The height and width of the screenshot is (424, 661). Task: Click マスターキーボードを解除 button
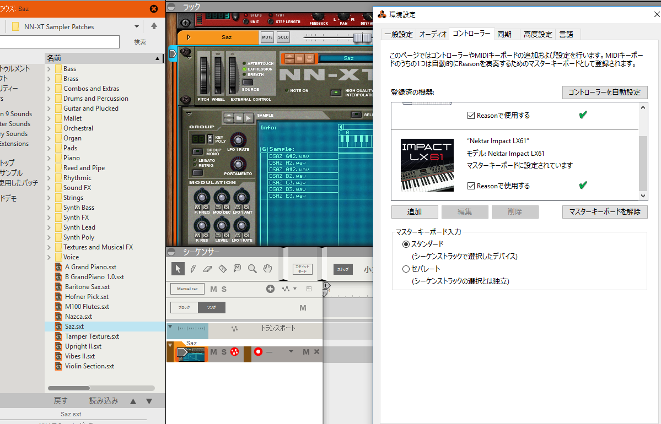[605, 212]
